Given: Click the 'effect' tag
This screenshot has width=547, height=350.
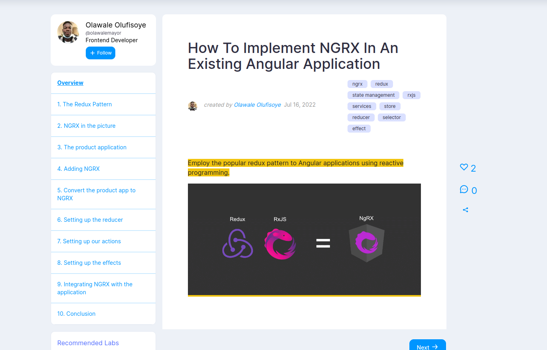Looking at the screenshot, I should pos(359,129).
